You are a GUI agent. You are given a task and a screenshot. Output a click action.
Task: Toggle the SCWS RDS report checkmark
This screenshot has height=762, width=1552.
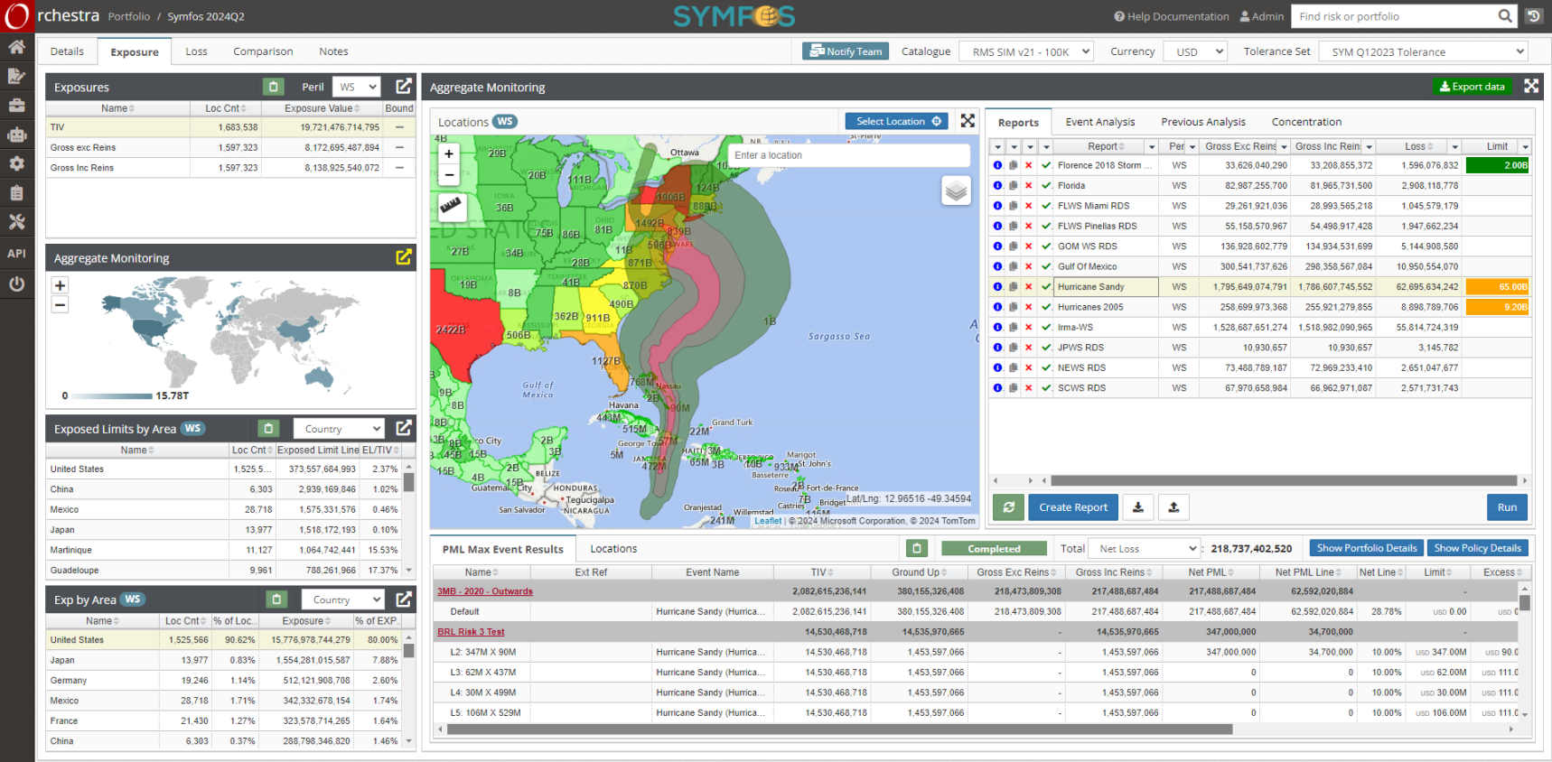(1046, 388)
